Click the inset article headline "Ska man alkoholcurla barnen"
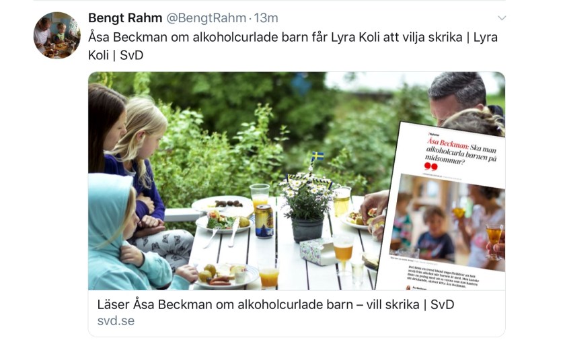The width and height of the screenshot is (565, 340). coord(461,151)
